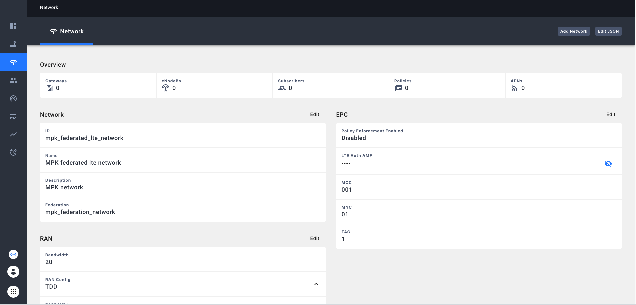Open the Metrics line chart icon
The width and height of the screenshot is (636, 305).
(13, 134)
